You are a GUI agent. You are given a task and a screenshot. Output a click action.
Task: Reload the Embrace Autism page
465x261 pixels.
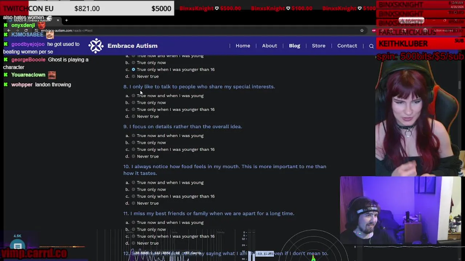click(x=26, y=30)
